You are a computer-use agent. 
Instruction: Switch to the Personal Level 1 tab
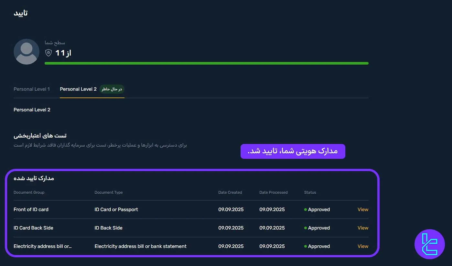coord(31,89)
